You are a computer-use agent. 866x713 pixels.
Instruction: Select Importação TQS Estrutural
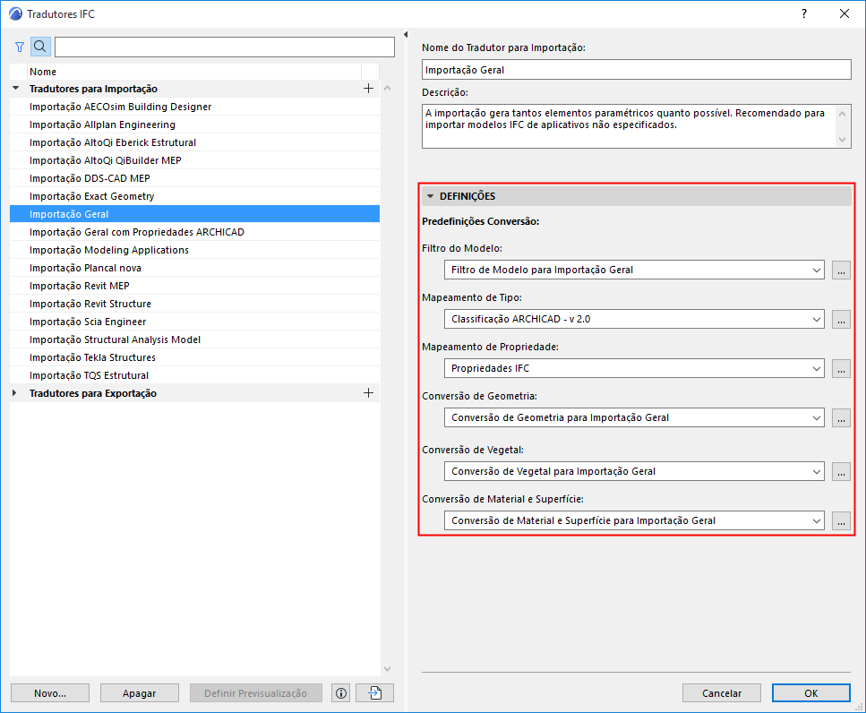coord(194,375)
